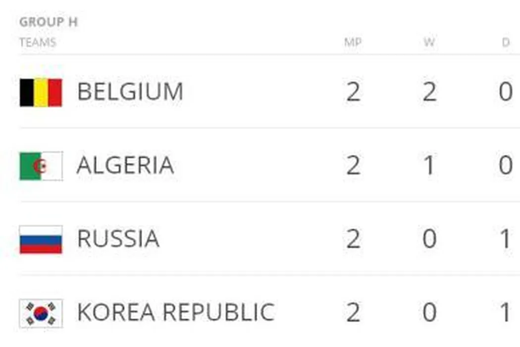
Task: Sort by the MP column header
Action: point(353,43)
